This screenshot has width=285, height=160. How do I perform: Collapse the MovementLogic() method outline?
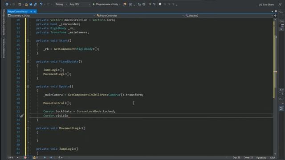[x=28, y=128]
